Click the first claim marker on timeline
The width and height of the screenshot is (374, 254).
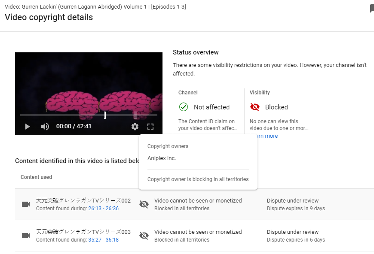coord(105,115)
